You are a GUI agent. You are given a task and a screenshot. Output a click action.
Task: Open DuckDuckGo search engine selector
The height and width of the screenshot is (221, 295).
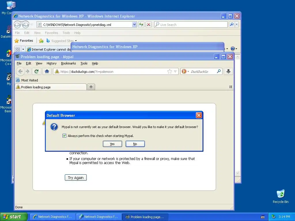(x=185, y=71)
